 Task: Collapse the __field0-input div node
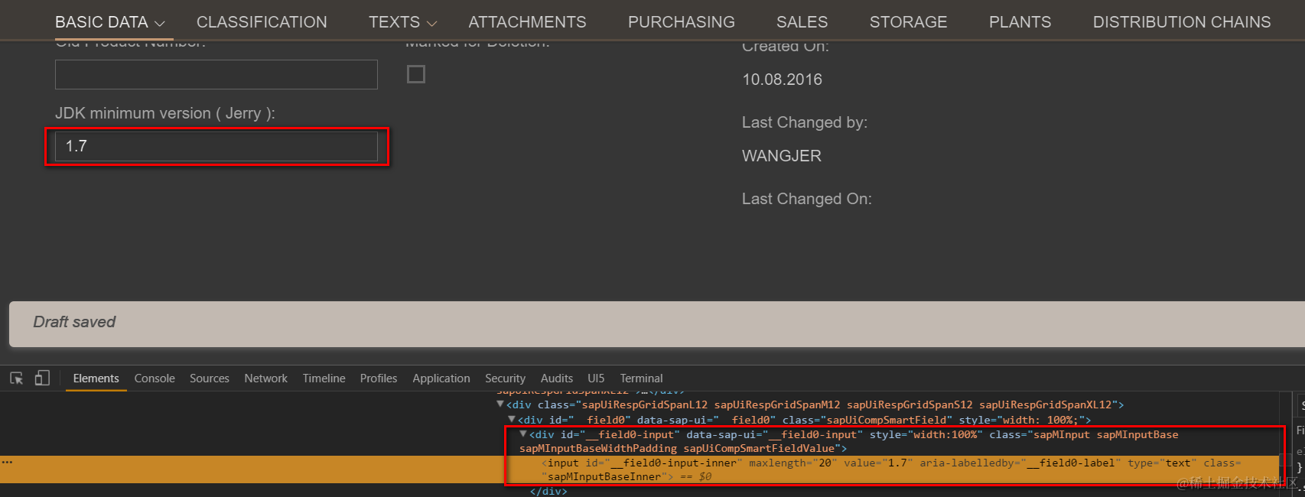pos(523,434)
